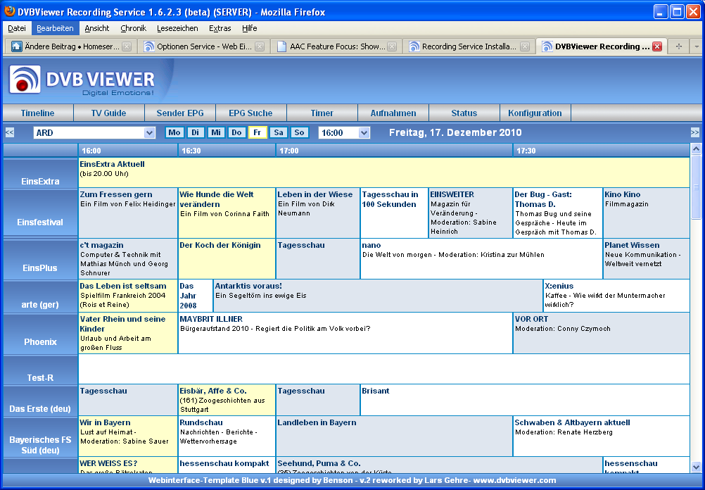Close the 'Optionen Service - Web Ei...' tab
The width and height of the screenshot is (705, 490).
(x=260, y=46)
